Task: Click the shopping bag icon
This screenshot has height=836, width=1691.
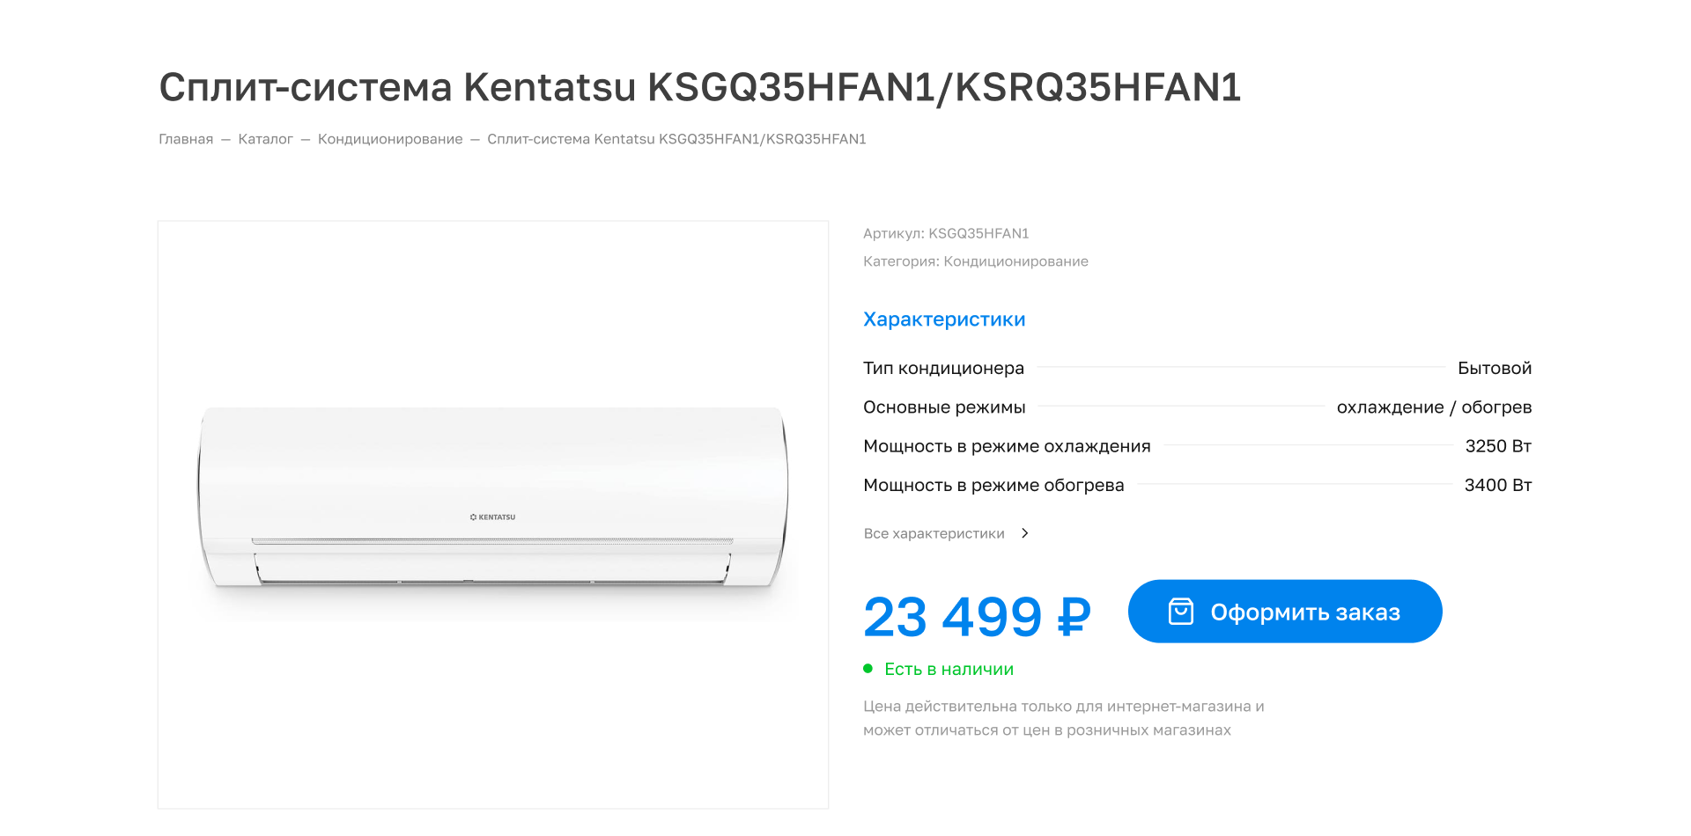Action: 1180,612
